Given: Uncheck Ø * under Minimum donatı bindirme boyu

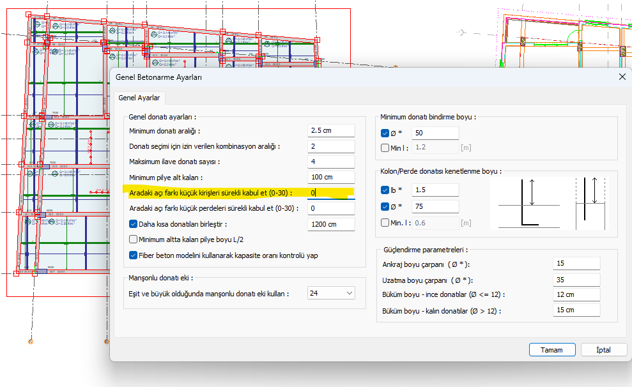Looking at the screenshot, I should pyautogui.click(x=385, y=133).
